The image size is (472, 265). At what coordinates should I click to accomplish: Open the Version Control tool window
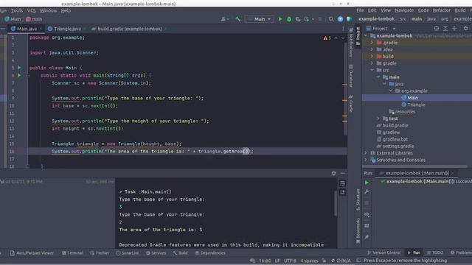[x=384, y=252]
